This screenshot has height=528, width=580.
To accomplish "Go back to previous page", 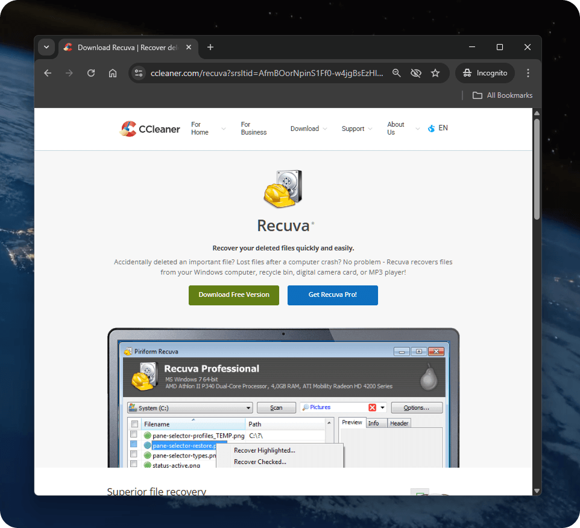I will point(48,73).
